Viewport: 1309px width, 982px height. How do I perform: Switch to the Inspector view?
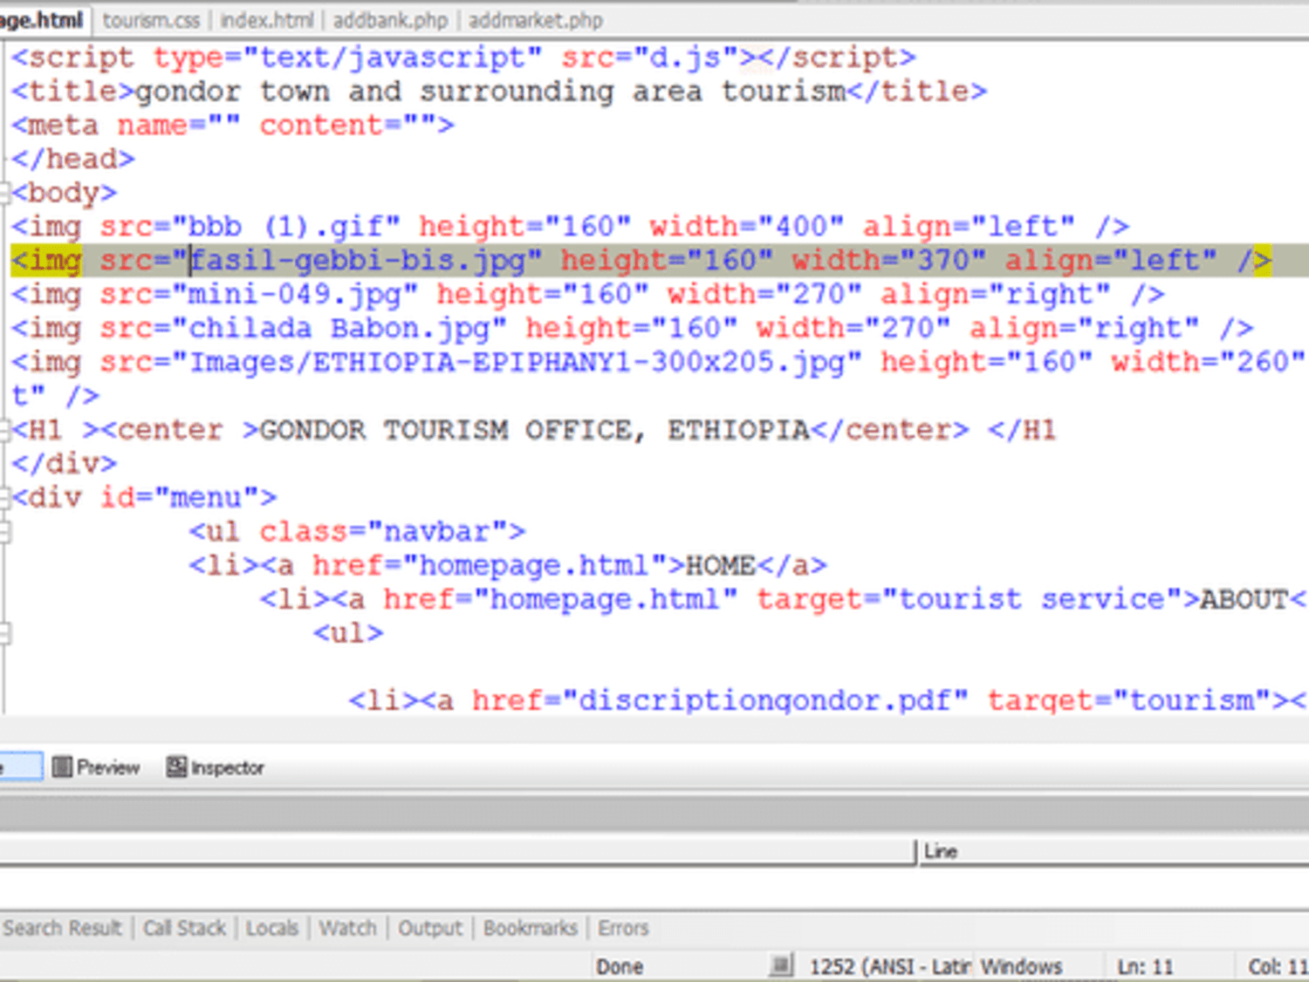(216, 767)
